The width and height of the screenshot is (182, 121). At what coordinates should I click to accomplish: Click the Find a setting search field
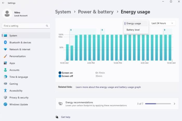click(24, 26)
